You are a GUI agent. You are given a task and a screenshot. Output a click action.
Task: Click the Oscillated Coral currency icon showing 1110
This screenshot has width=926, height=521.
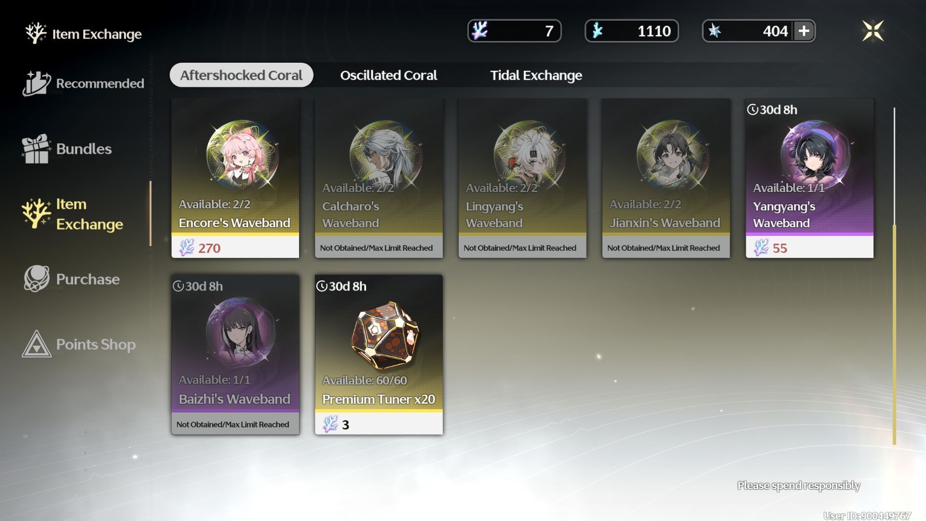pos(598,31)
